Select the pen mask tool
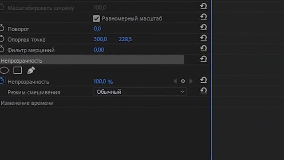This screenshot has width=284, height=160. click(x=31, y=70)
